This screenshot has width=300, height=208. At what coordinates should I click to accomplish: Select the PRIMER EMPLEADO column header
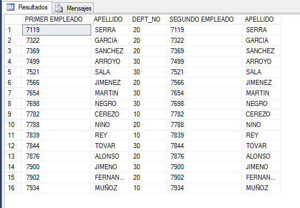57,19
